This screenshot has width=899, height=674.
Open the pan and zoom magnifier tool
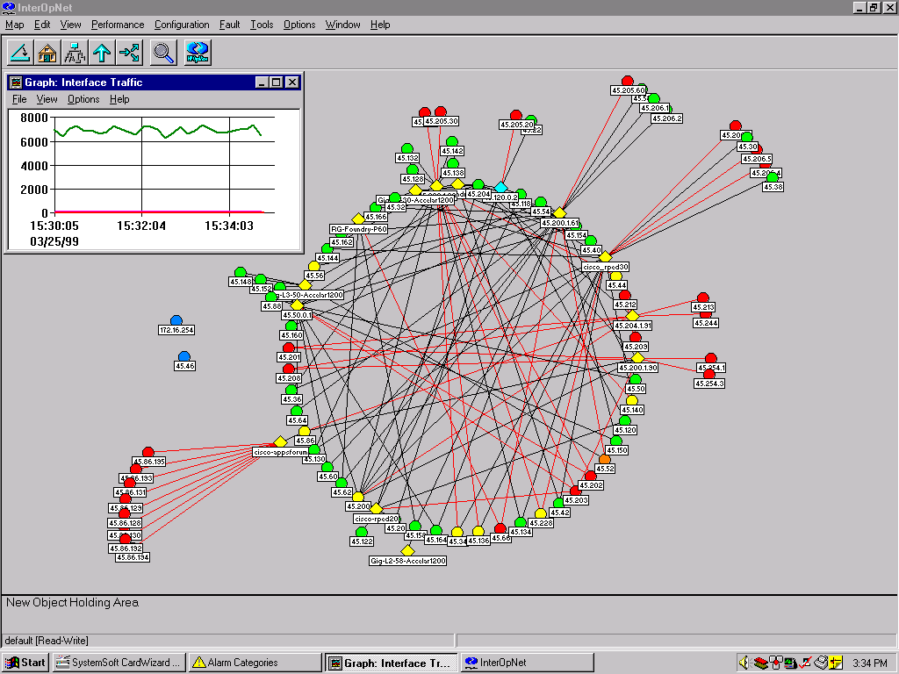coord(163,52)
